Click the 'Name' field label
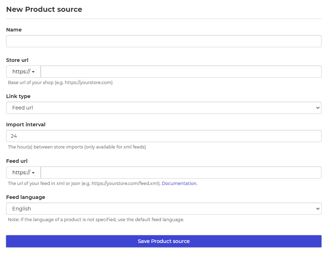Image resolution: width=329 pixels, height=253 pixels. [14, 30]
